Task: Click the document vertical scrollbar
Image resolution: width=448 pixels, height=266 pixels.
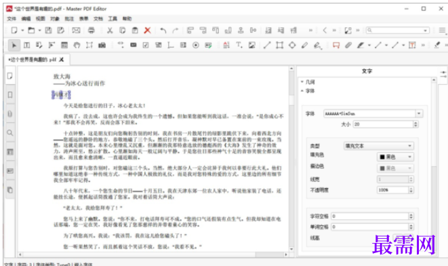Action: coord(291,159)
